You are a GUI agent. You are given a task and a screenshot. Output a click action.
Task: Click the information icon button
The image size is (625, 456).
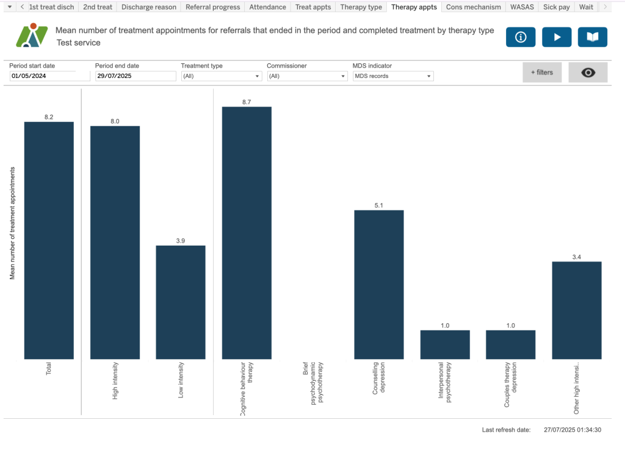[521, 37]
